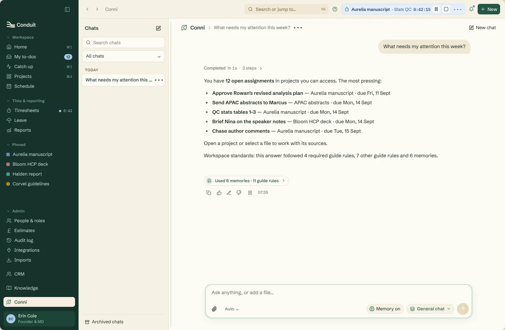Viewport: 505px width, 330px height.
Task: Open options for the chat title header
Action: [x=298, y=28]
